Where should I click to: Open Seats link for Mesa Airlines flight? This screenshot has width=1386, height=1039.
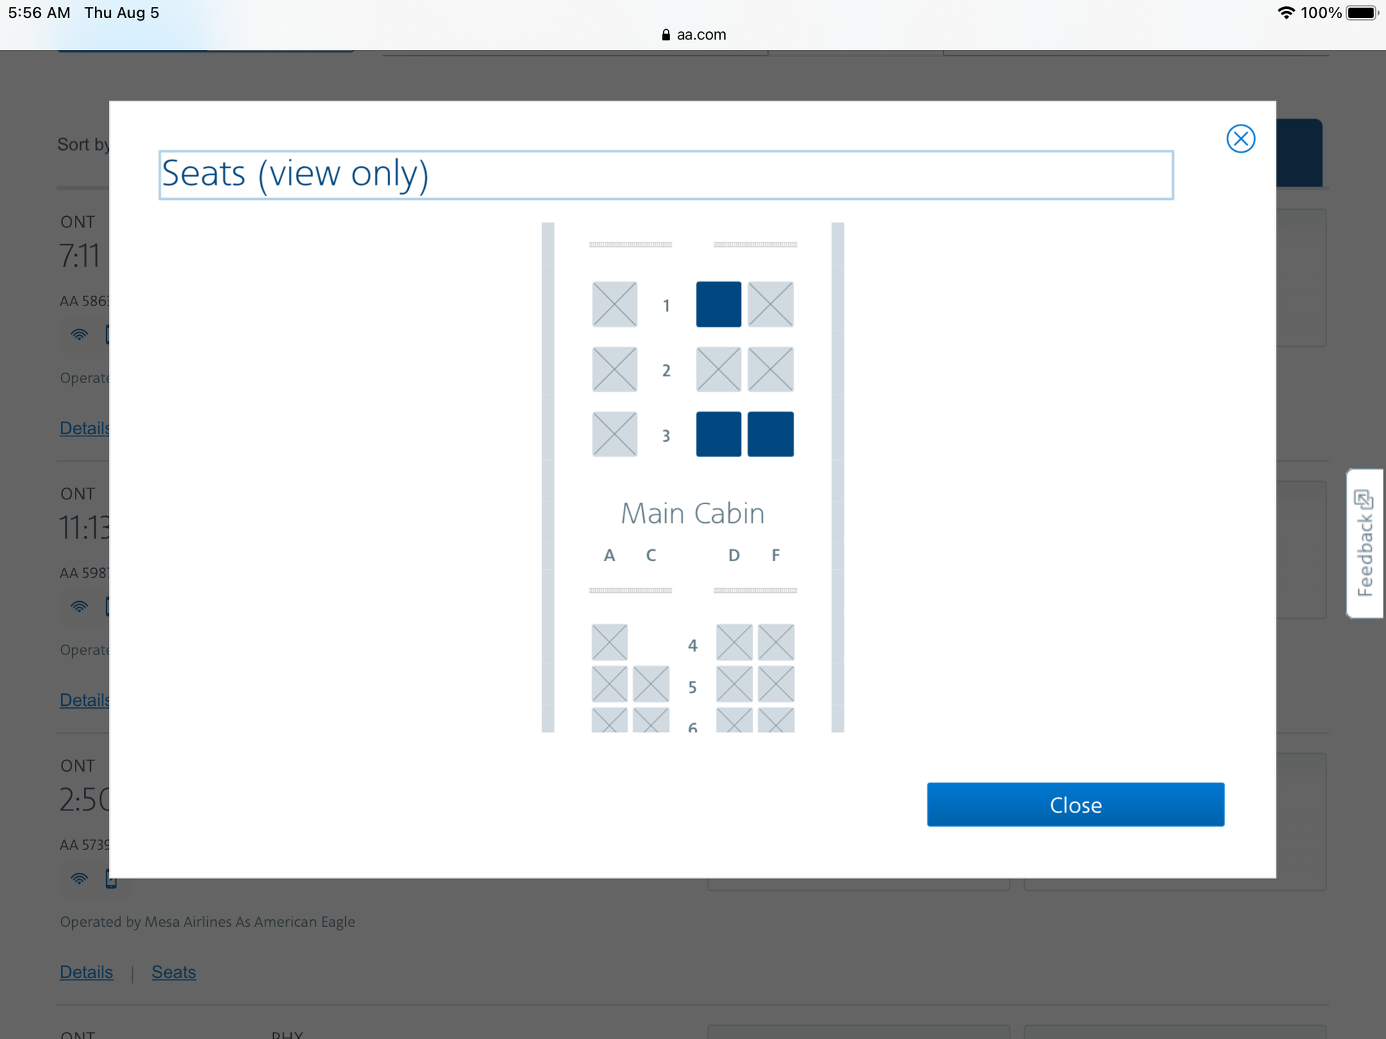pos(173,972)
